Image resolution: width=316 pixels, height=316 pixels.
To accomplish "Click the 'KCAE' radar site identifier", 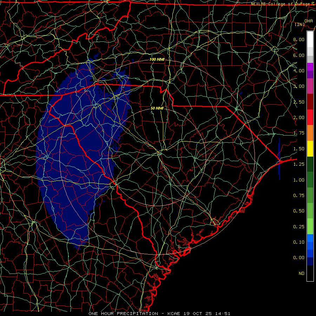I will tap(174, 314).
